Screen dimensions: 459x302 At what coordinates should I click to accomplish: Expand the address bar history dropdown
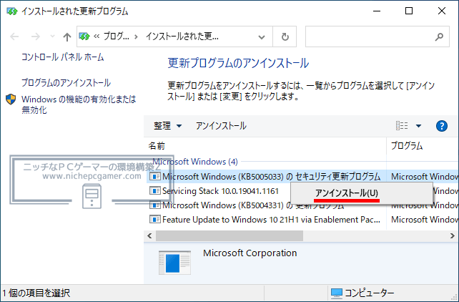(x=262, y=37)
